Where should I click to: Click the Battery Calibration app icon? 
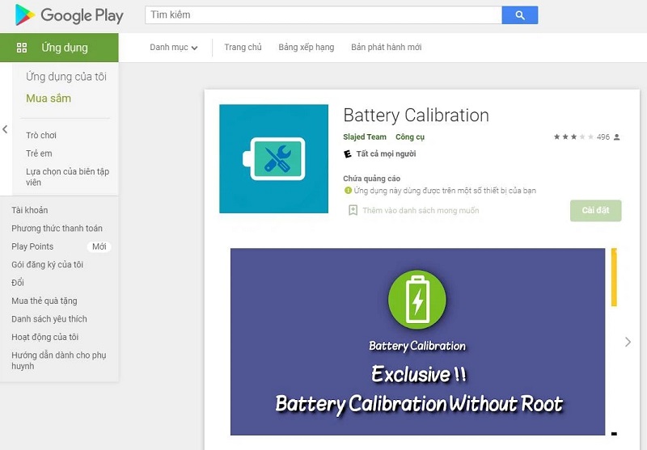click(x=273, y=158)
